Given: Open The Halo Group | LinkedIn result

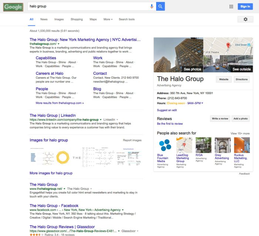Looking at the screenshot, I should 53,116.
